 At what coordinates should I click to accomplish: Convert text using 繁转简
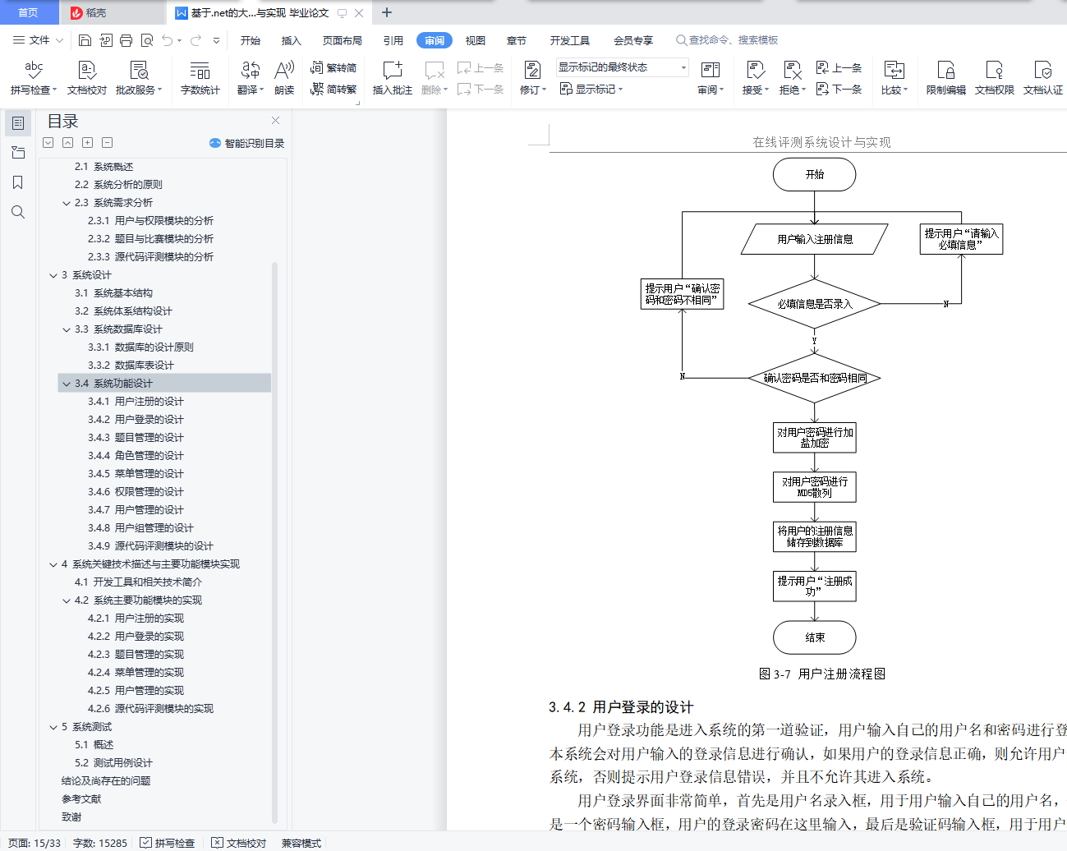click(333, 67)
